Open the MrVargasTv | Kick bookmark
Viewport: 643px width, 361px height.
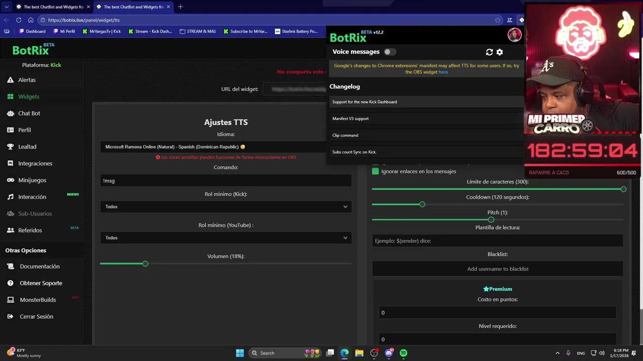[101, 31]
